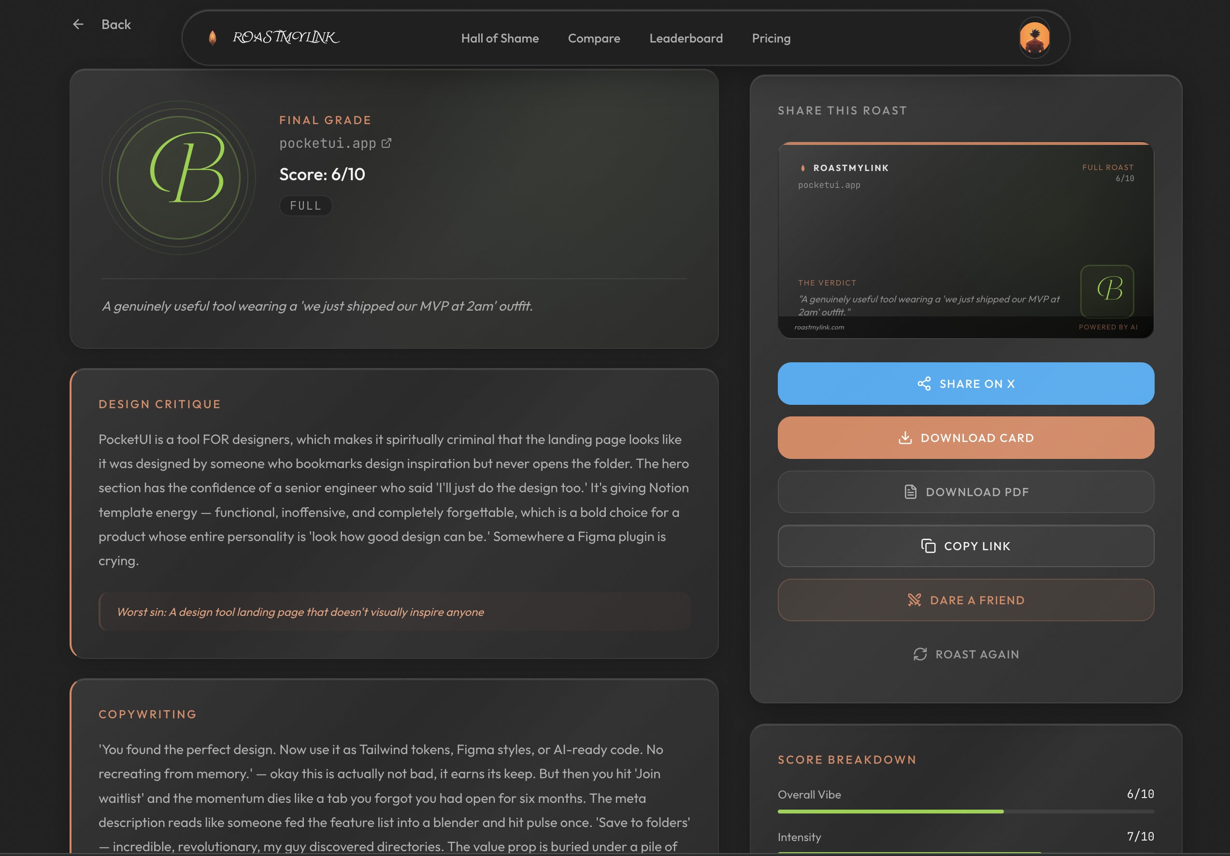Click the copy icon on Copy Link

tap(928, 546)
